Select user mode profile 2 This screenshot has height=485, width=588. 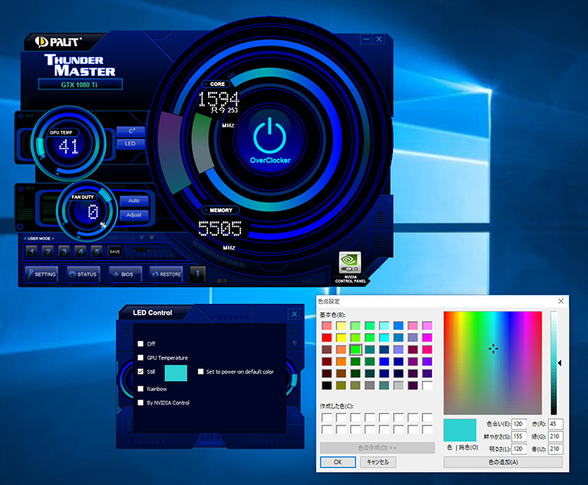pyautogui.click(x=48, y=251)
